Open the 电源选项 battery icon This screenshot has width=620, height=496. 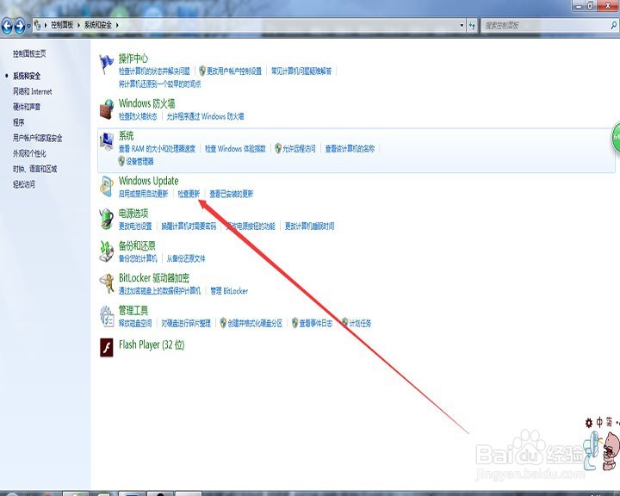(107, 219)
